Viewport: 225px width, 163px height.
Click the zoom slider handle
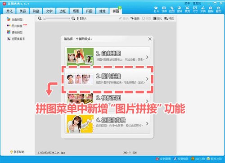(x=45, y=18)
